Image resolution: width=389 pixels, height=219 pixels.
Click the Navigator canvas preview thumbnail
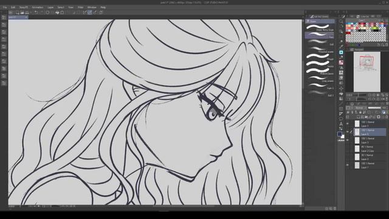click(367, 72)
